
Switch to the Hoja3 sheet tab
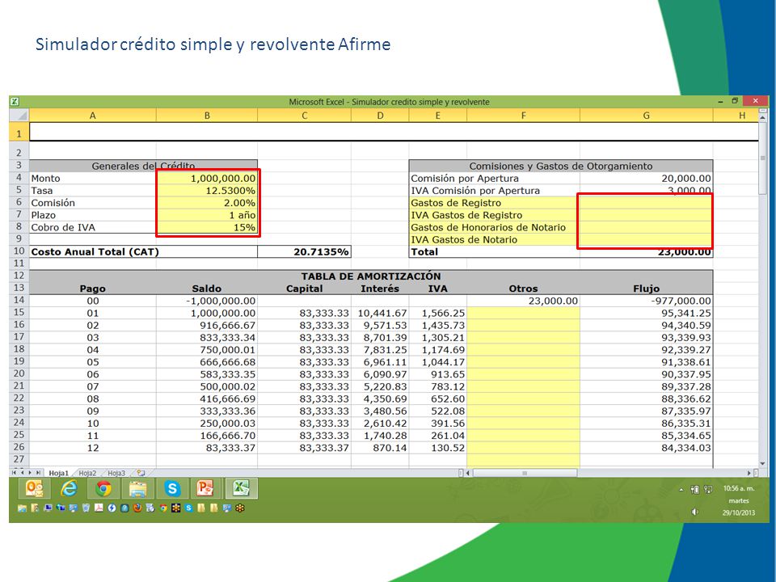tap(116, 473)
